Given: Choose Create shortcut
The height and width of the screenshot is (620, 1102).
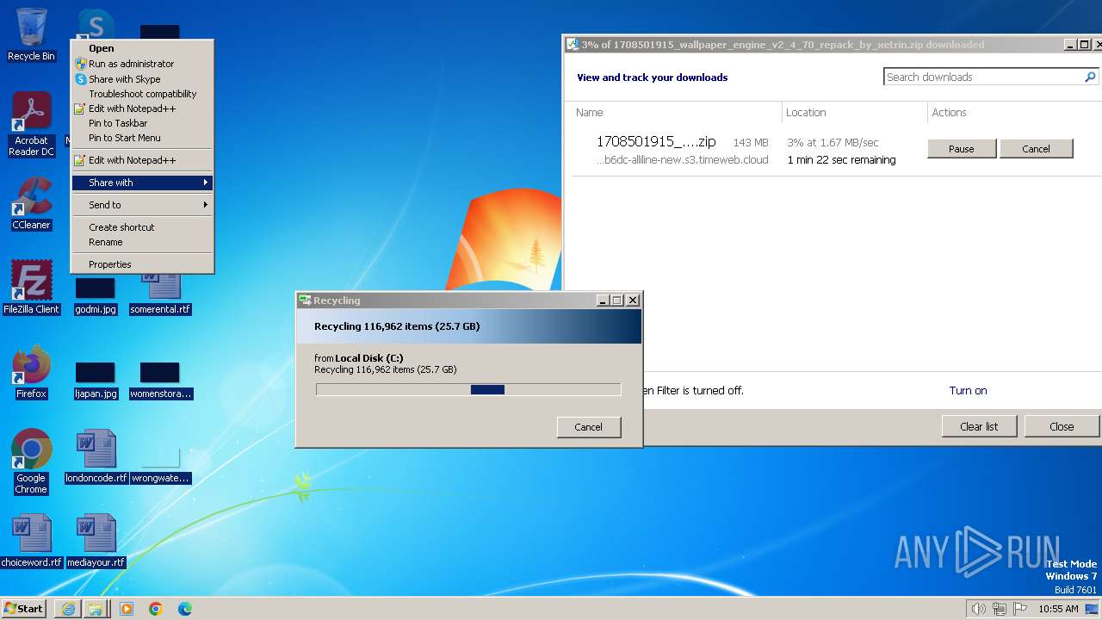Looking at the screenshot, I should [x=142, y=227].
